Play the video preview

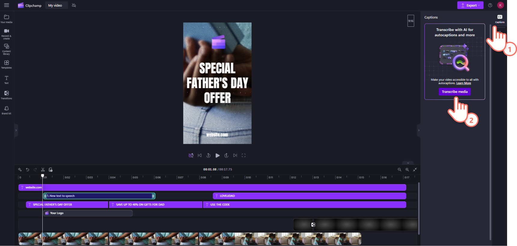217,155
